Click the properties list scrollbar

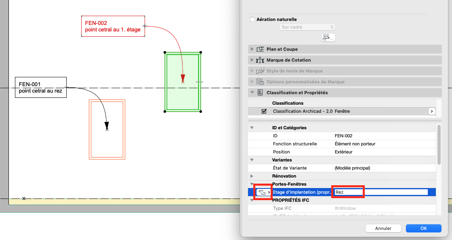[x=439, y=145]
